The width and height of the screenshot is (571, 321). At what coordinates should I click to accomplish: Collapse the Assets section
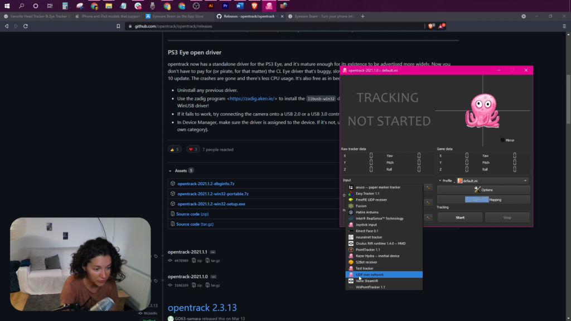point(170,171)
